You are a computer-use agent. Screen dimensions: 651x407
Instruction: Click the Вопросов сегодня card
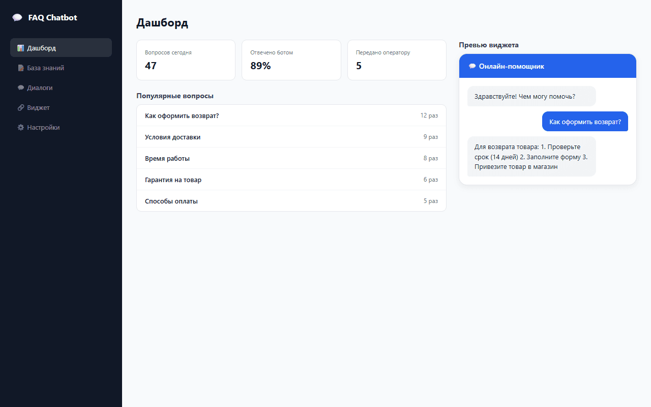coord(186,60)
